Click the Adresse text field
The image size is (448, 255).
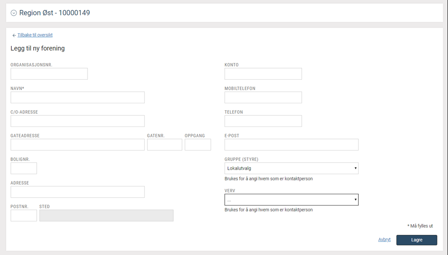77,192
